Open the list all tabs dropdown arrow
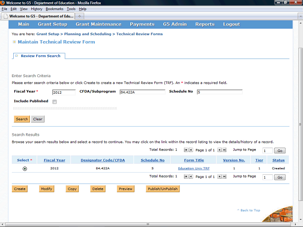This screenshot has height=227, width=303. click(x=300, y=16)
